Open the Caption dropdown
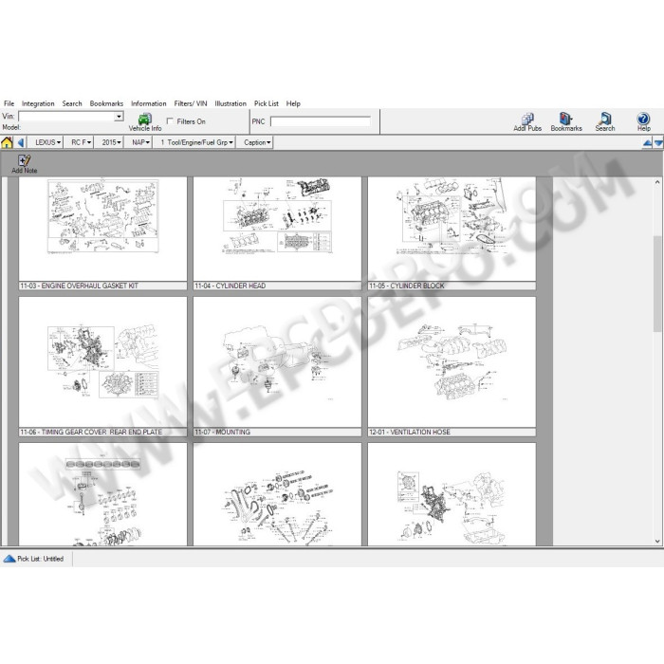Image resolution: width=664 pixels, height=664 pixels. coord(257,142)
